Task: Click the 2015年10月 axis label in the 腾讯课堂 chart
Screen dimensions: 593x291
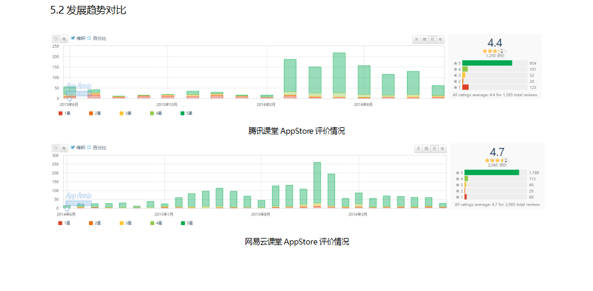Action: (x=167, y=104)
